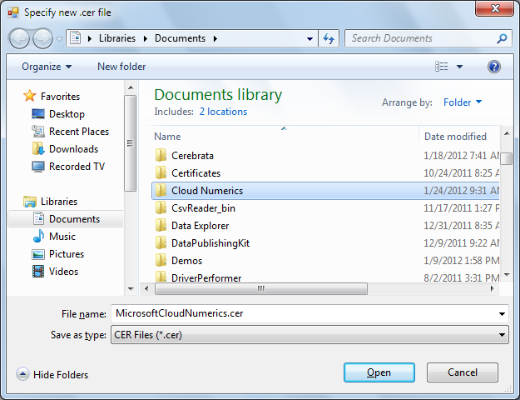
Task: Click the Open button
Action: [379, 372]
